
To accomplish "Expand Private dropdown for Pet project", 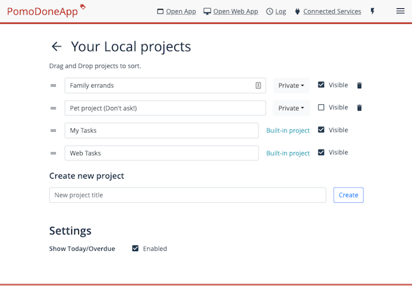I will pyautogui.click(x=291, y=108).
